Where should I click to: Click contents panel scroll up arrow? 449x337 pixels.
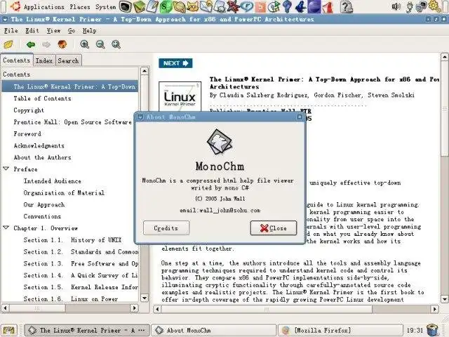145,71
